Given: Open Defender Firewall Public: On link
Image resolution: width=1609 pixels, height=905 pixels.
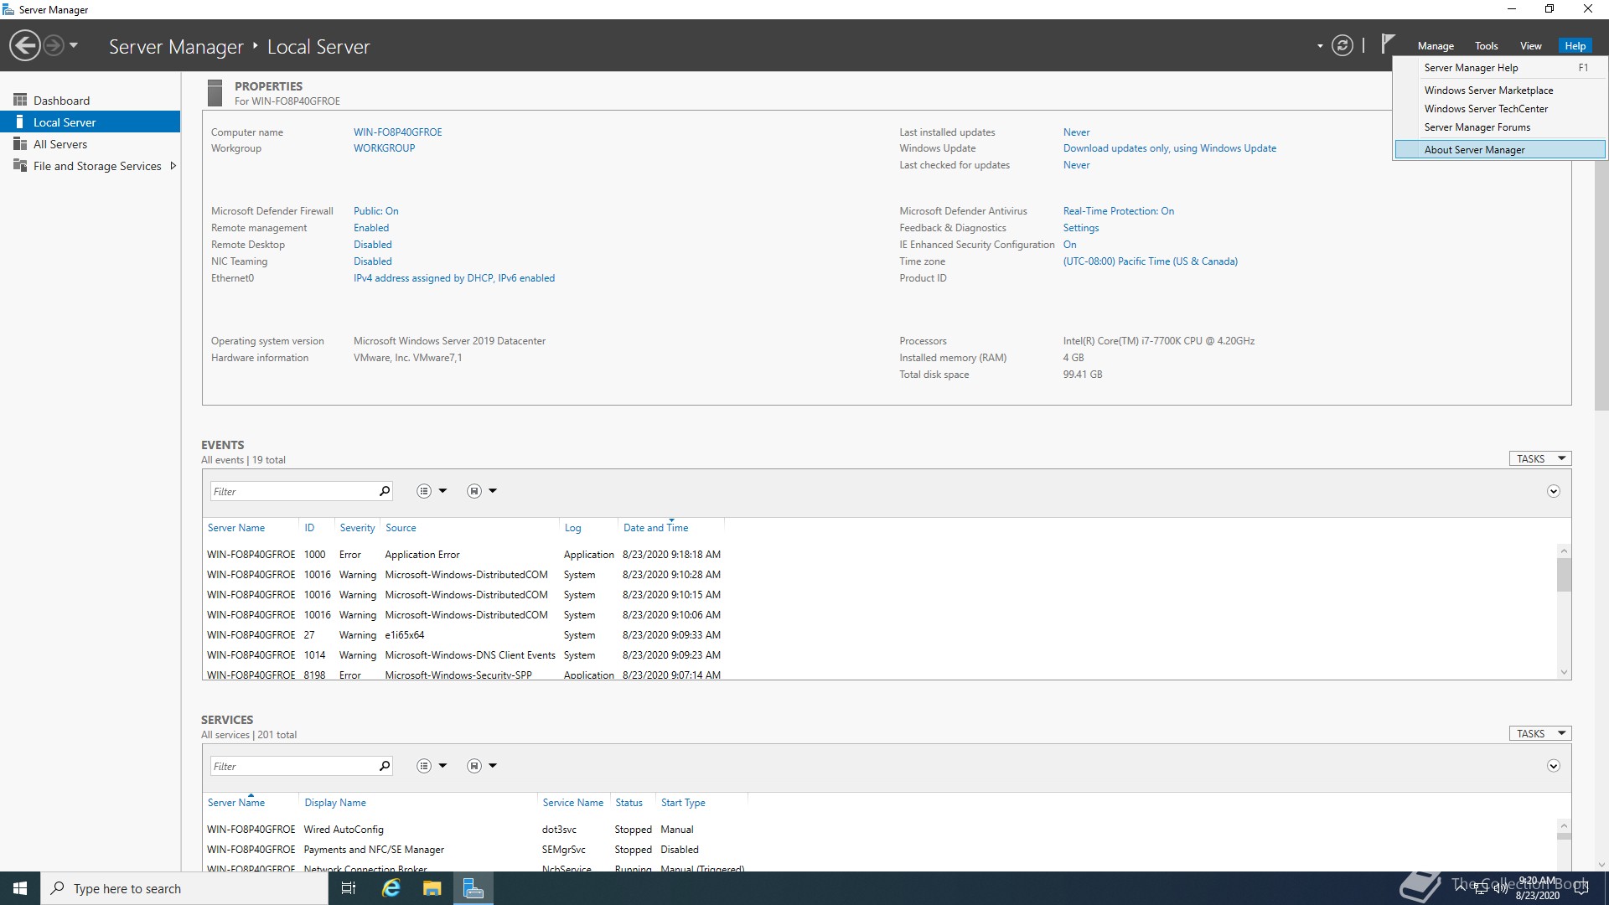Looking at the screenshot, I should coord(375,211).
